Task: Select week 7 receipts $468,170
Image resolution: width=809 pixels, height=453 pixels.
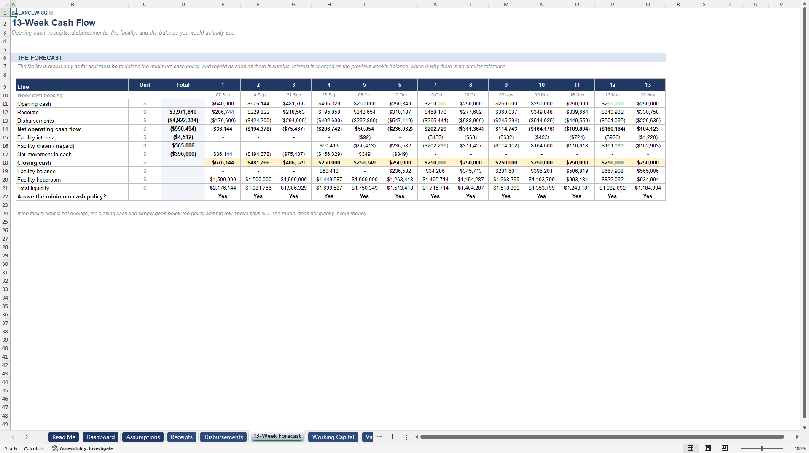Action: [435, 112]
